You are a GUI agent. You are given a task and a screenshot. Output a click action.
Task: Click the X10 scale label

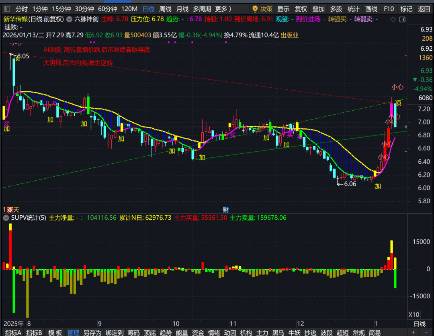[414, 315]
